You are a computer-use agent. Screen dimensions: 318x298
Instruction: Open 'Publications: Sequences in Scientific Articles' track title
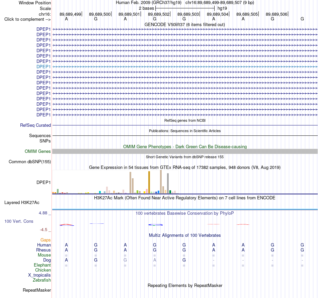pyautogui.click(x=185, y=131)
